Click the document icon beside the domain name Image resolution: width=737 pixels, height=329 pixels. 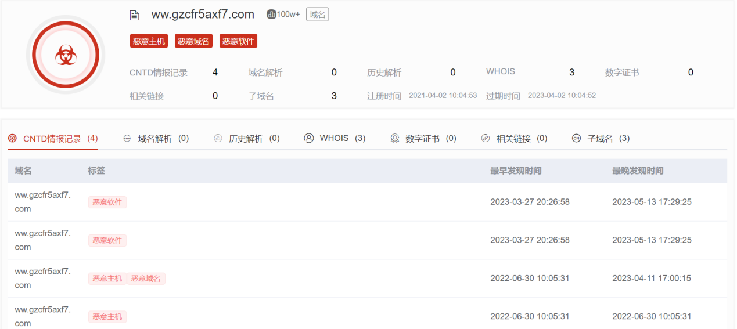coord(134,15)
